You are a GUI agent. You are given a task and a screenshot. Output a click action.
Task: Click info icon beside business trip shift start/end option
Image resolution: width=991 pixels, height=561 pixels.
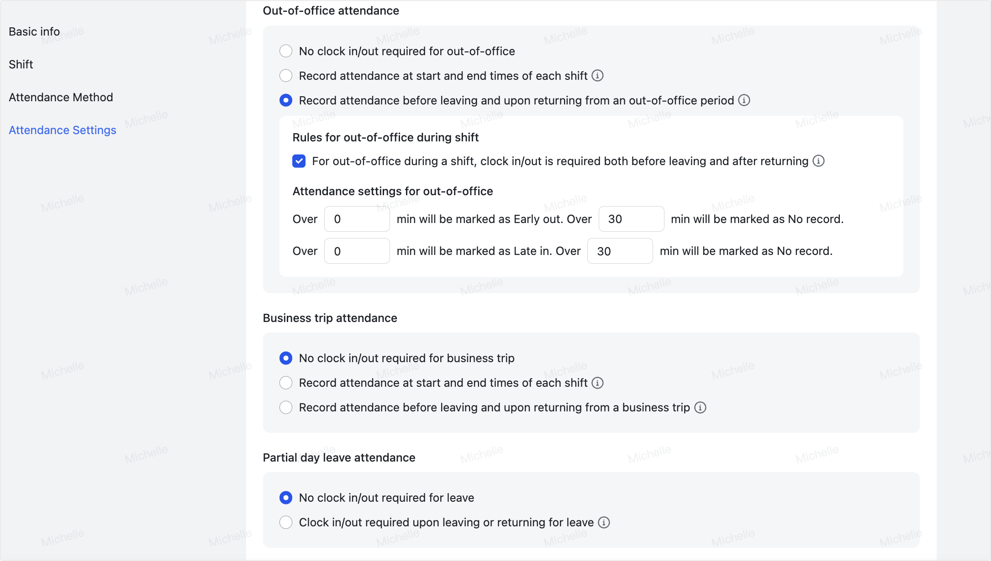coord(597,383)
